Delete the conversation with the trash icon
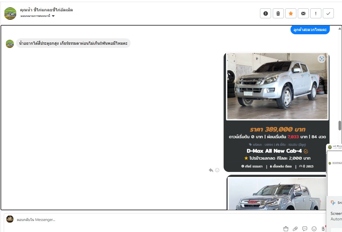Screen dimensions: 342x232 (x=278, y=14)
